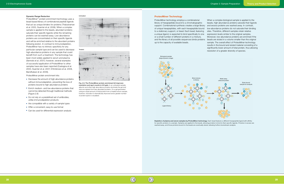Select the Untreated 2-D gel image
Image resolution: width=284 pixels, height=184 pixels.
click(x=104, y=32)
